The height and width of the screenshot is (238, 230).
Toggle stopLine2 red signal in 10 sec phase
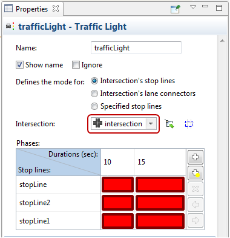(x=117, y=203)
